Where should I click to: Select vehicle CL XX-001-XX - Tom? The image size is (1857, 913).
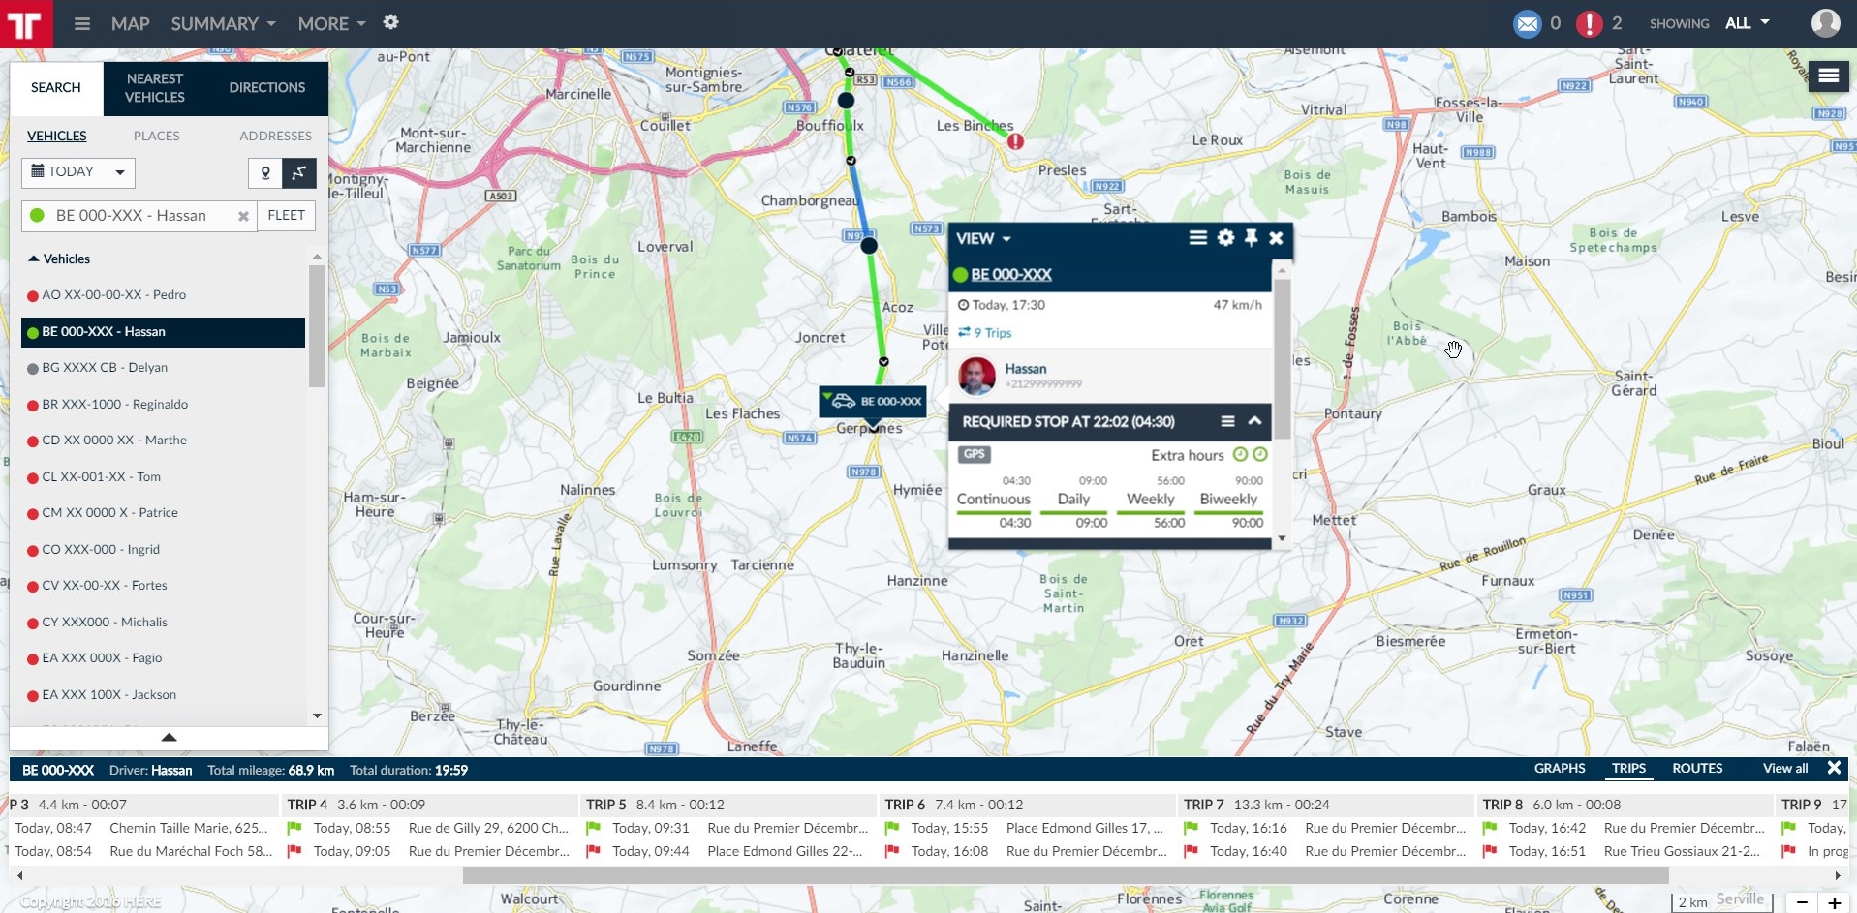(x=101, y=476)
